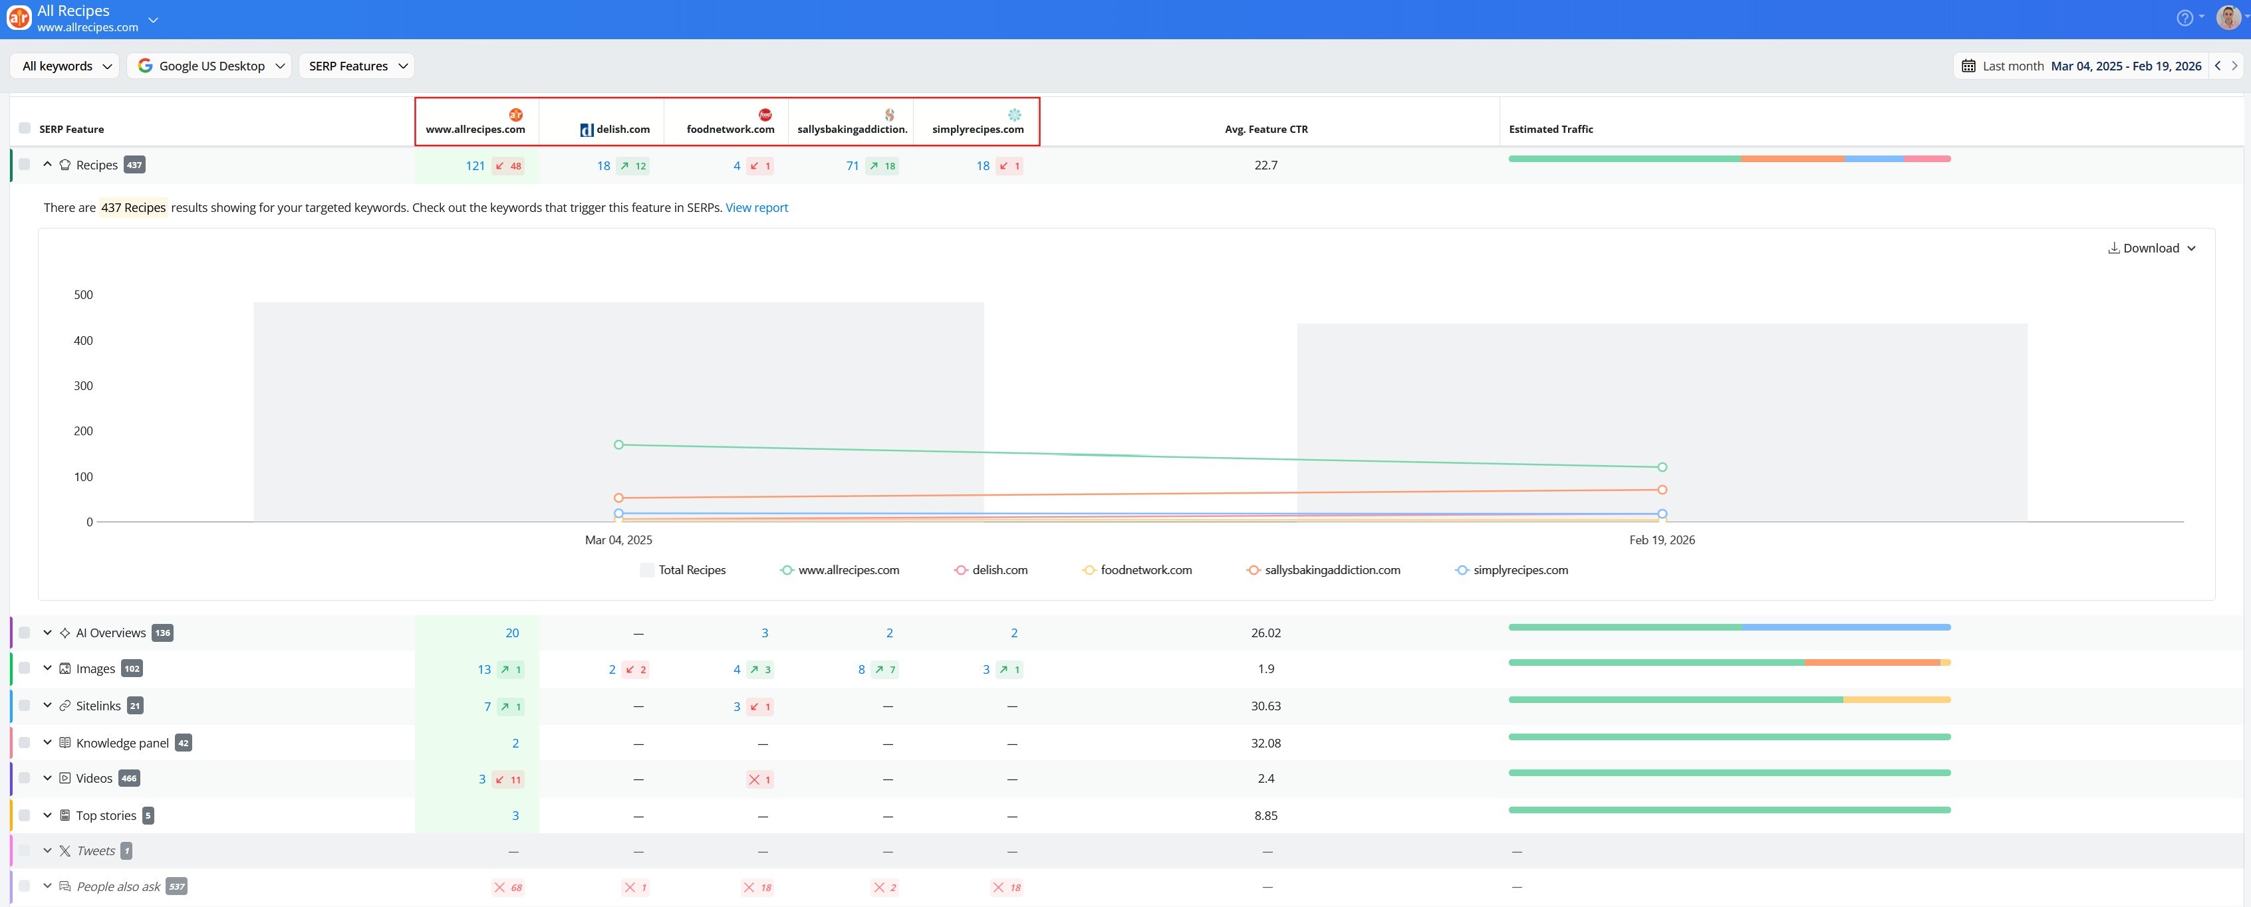Sort by delish.com column header
Screen dimensions: 2251x907
pyautogui.click(x=623, y=129)
